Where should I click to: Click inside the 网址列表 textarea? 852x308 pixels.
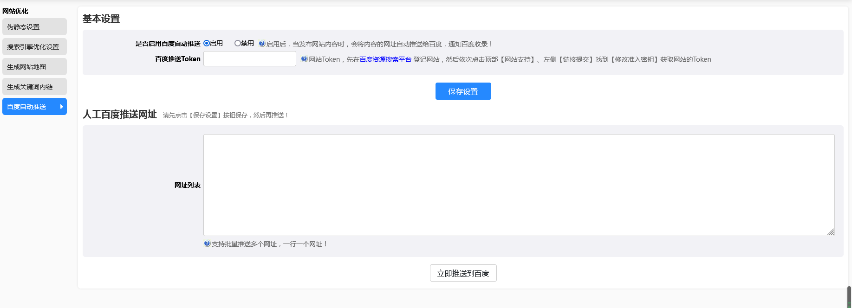(519, 185)
